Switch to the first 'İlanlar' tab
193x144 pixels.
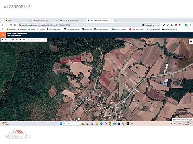[17, 20]
